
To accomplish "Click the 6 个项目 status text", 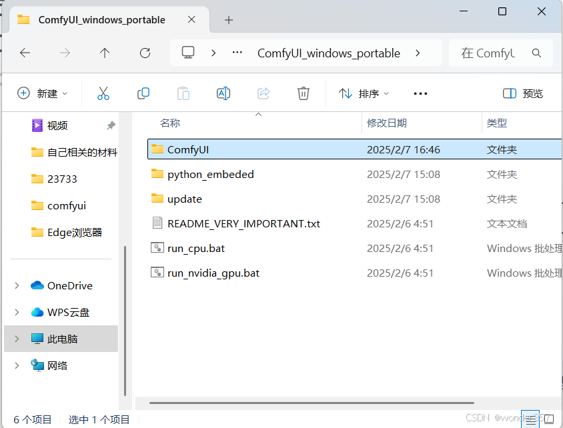I will point(32,419).
